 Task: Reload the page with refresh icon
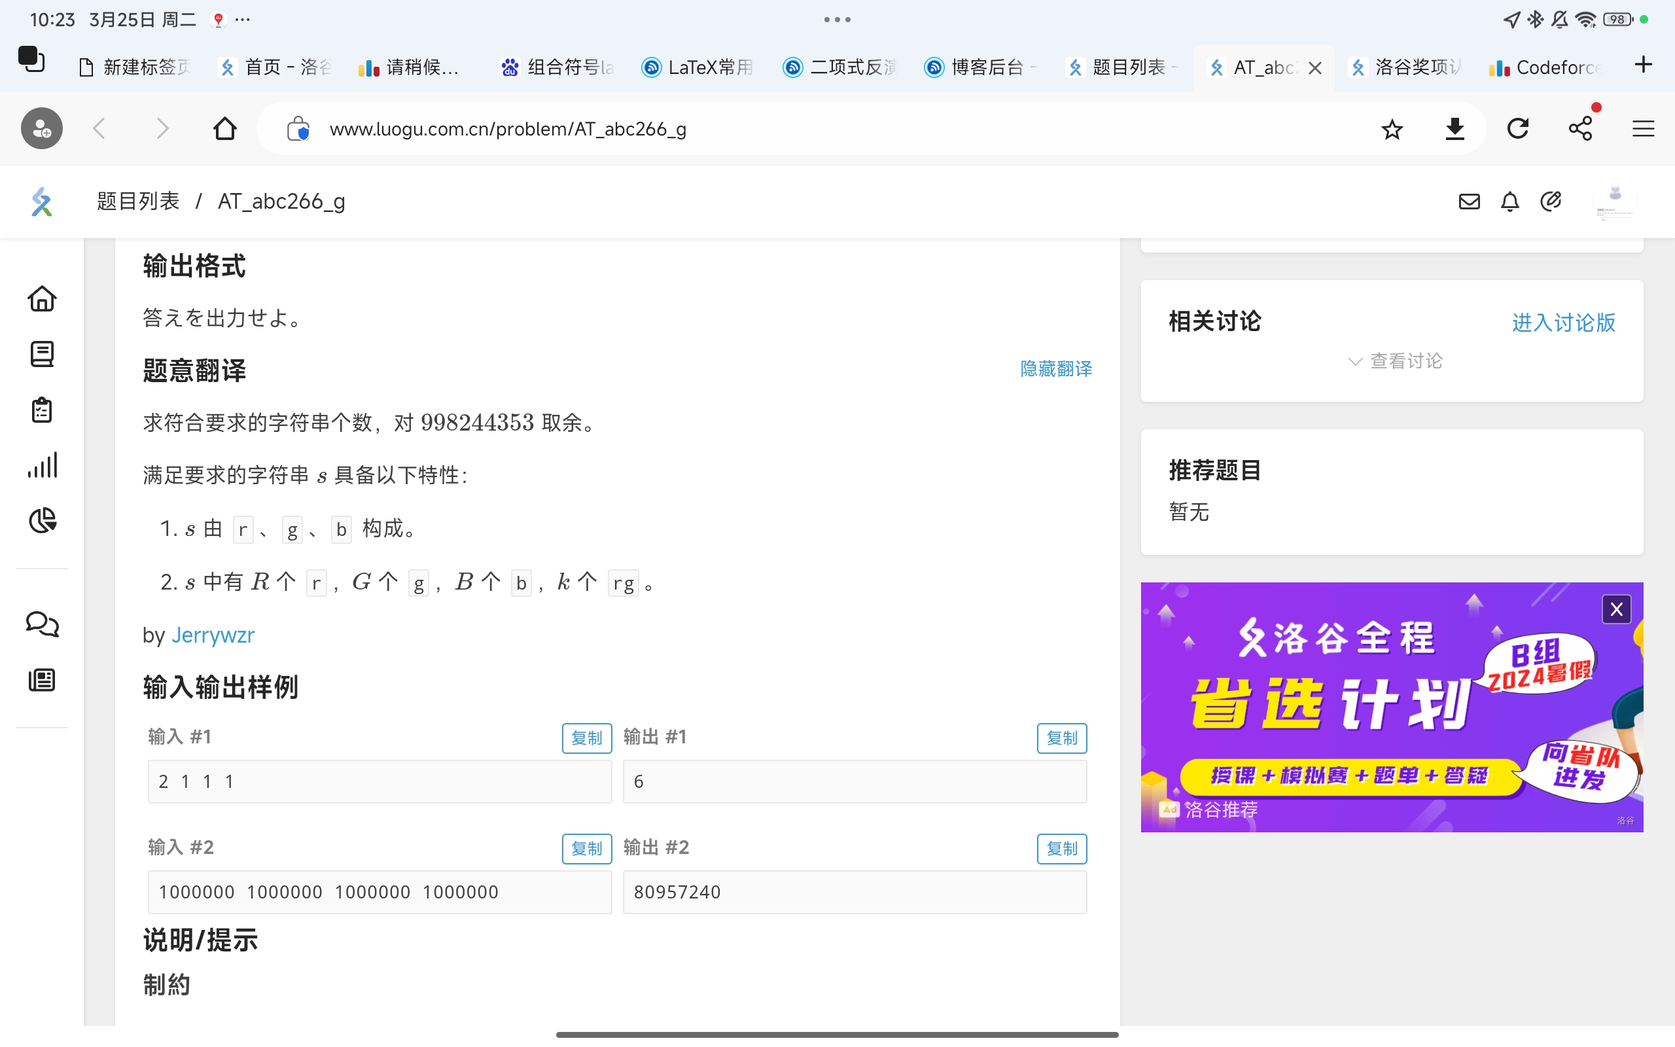(1518, 129)
